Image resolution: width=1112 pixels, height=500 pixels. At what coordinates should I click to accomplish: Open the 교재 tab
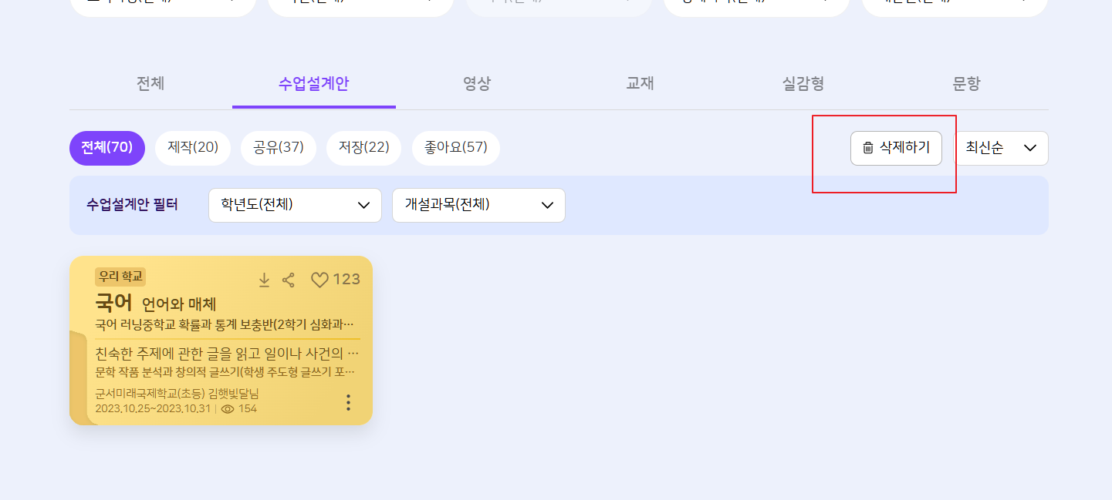[640, 83]
